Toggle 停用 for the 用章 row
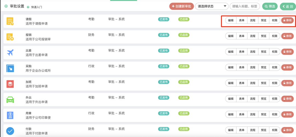Image resolution: width=296 pixels, height=137 pixels. click(287, 114)
